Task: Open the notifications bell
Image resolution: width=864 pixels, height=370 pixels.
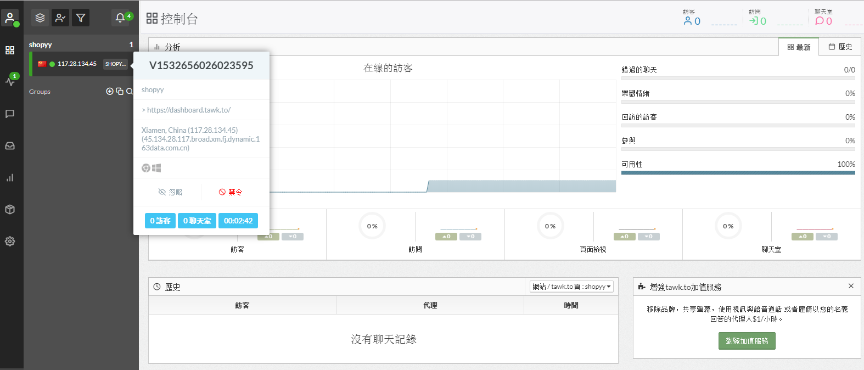Action: pyautogui.click(x=120, y=18)
